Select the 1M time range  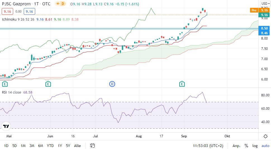coord(23,146)
